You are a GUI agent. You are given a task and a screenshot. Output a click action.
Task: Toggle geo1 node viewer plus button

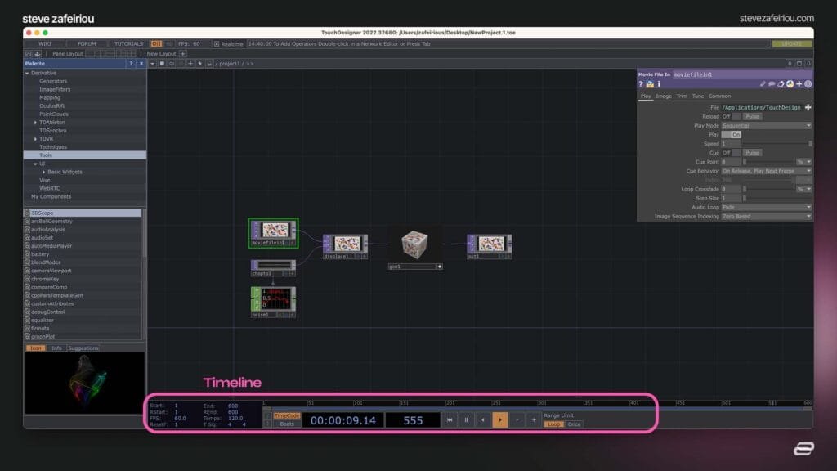439,267
